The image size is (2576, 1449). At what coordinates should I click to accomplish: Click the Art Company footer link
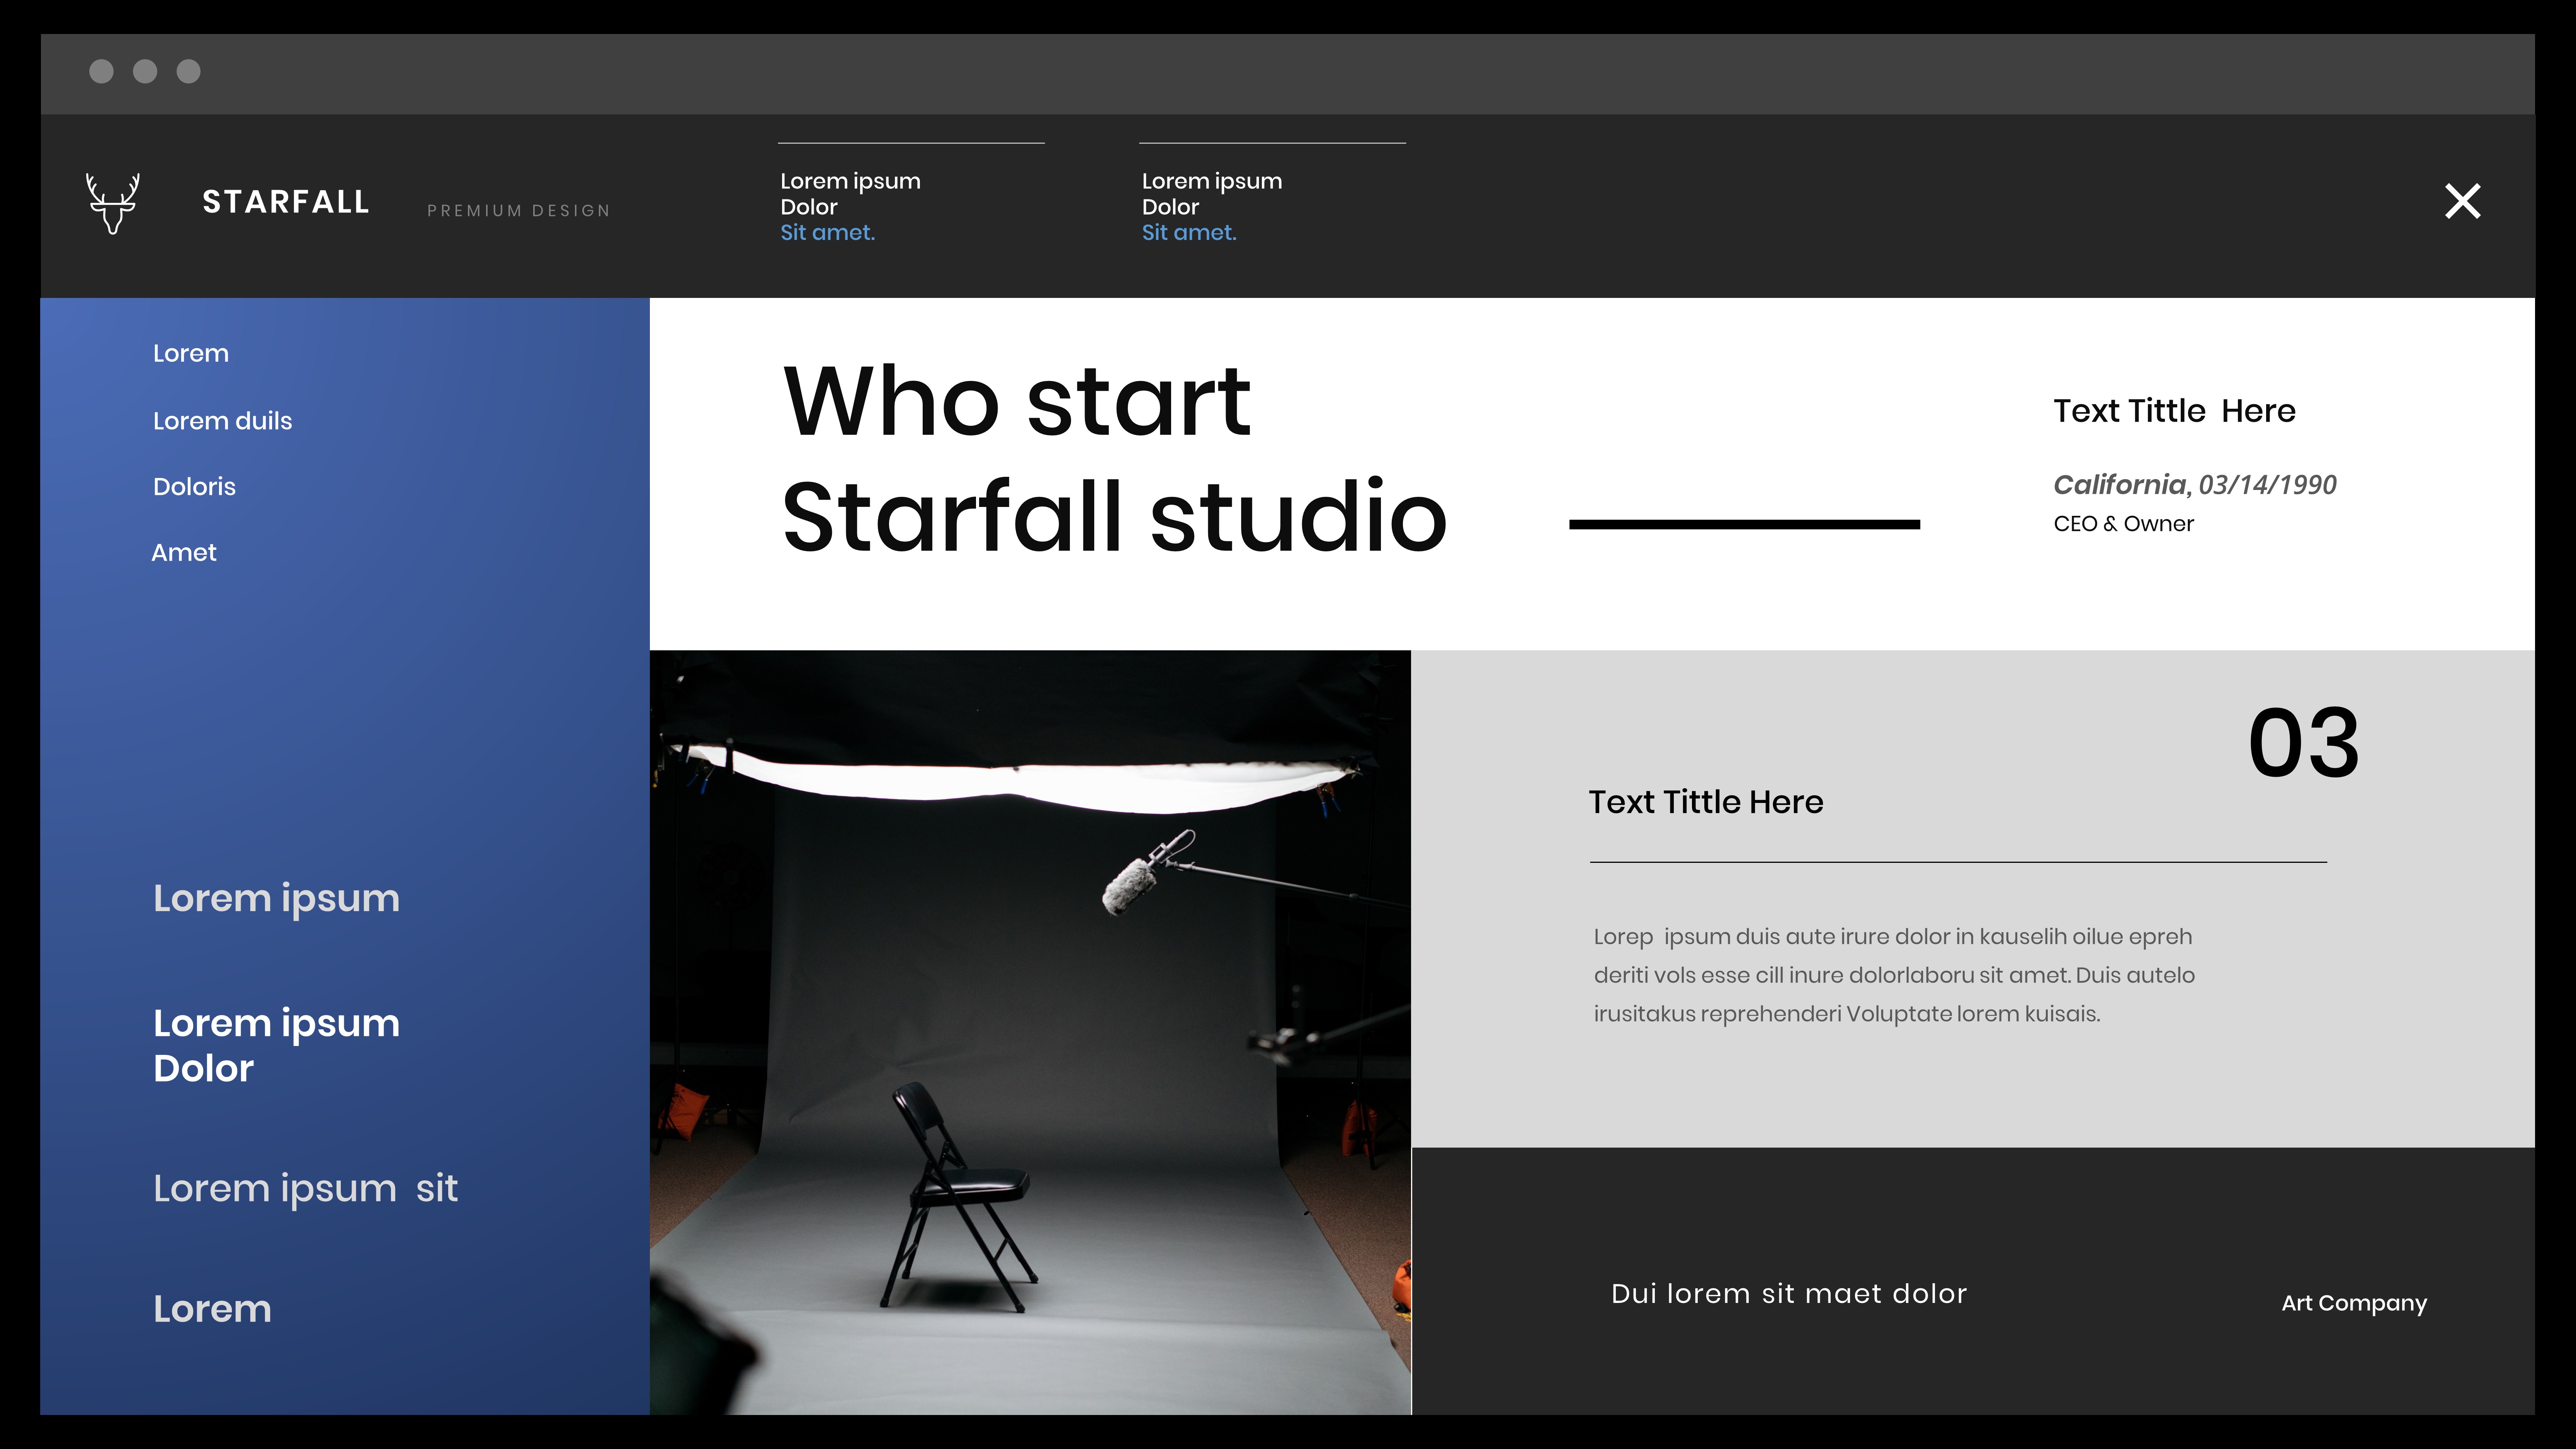pyautogui.click(x=2353, y=1303)
